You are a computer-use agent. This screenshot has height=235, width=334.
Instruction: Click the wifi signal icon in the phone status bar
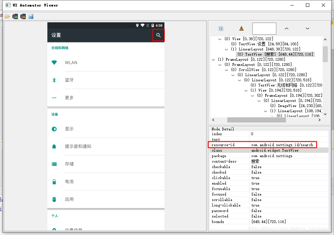coord(142,25)
